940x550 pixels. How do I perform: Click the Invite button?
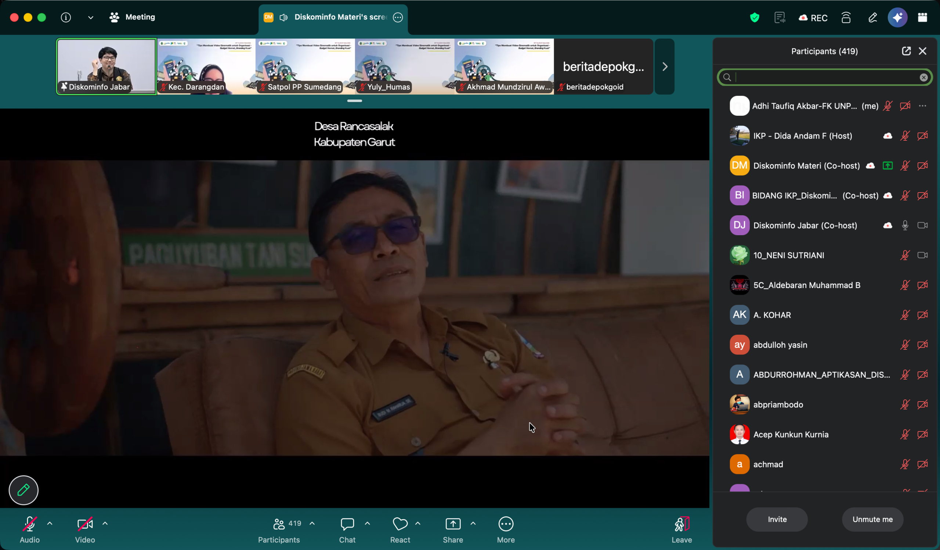777,519
